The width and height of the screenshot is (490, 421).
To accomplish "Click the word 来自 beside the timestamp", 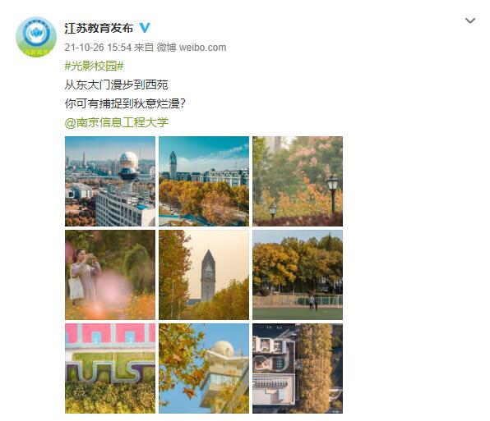I will coord(144,48).
